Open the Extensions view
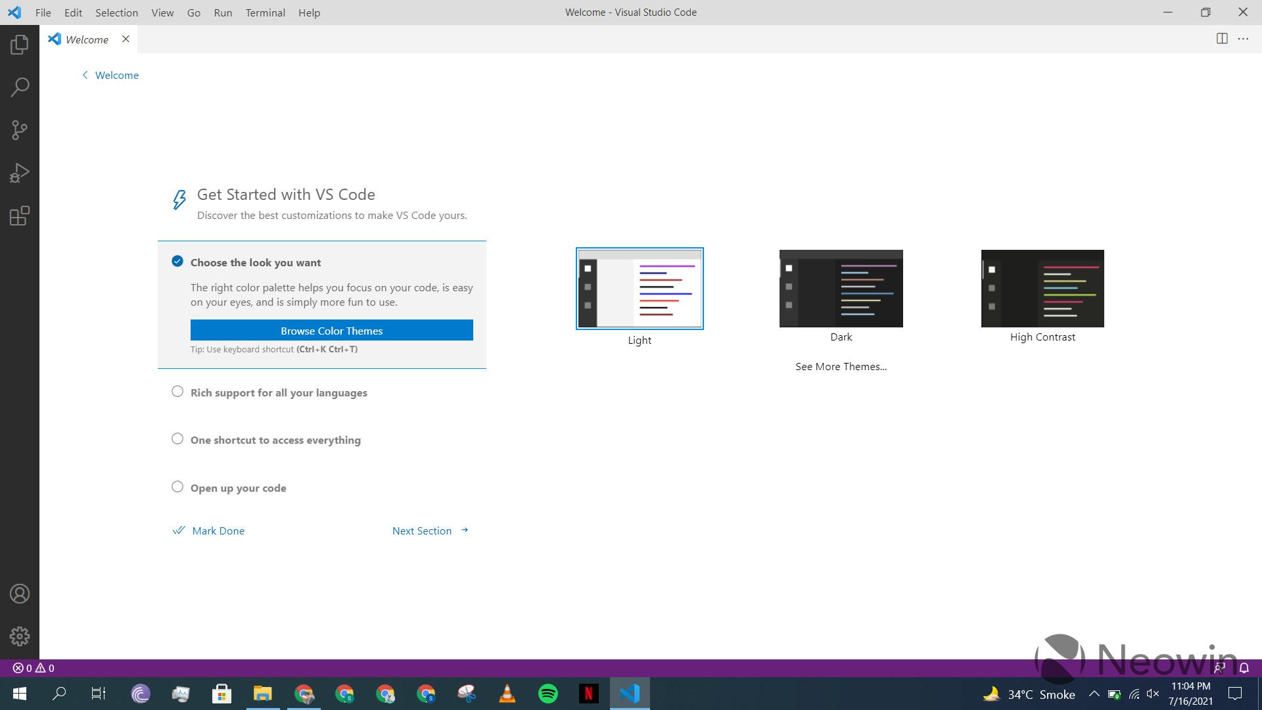Image resolution: width=1262 pixels, height=710 pixels. click(20, 216)
